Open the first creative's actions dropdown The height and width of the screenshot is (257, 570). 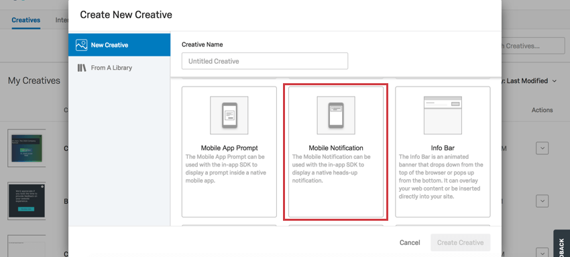[542, 148]
